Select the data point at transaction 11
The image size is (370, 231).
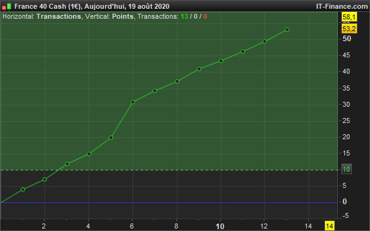(x=242, y=51)
